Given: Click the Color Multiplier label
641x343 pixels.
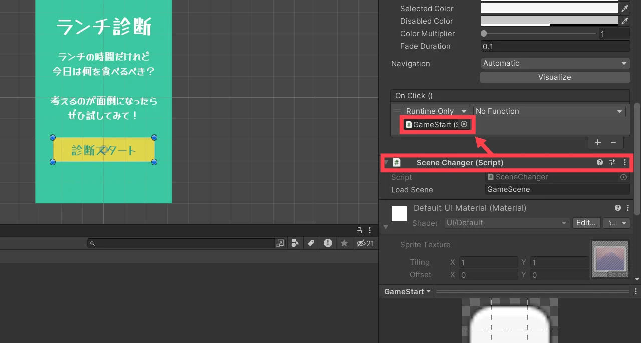Looking at the screenshot, I should pos(428,34).
